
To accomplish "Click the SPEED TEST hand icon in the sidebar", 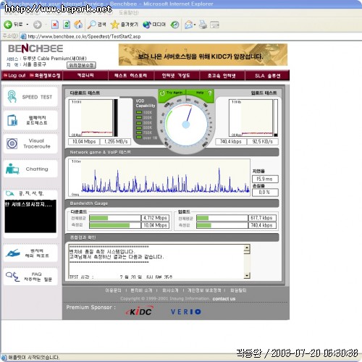I will (12, 96).
